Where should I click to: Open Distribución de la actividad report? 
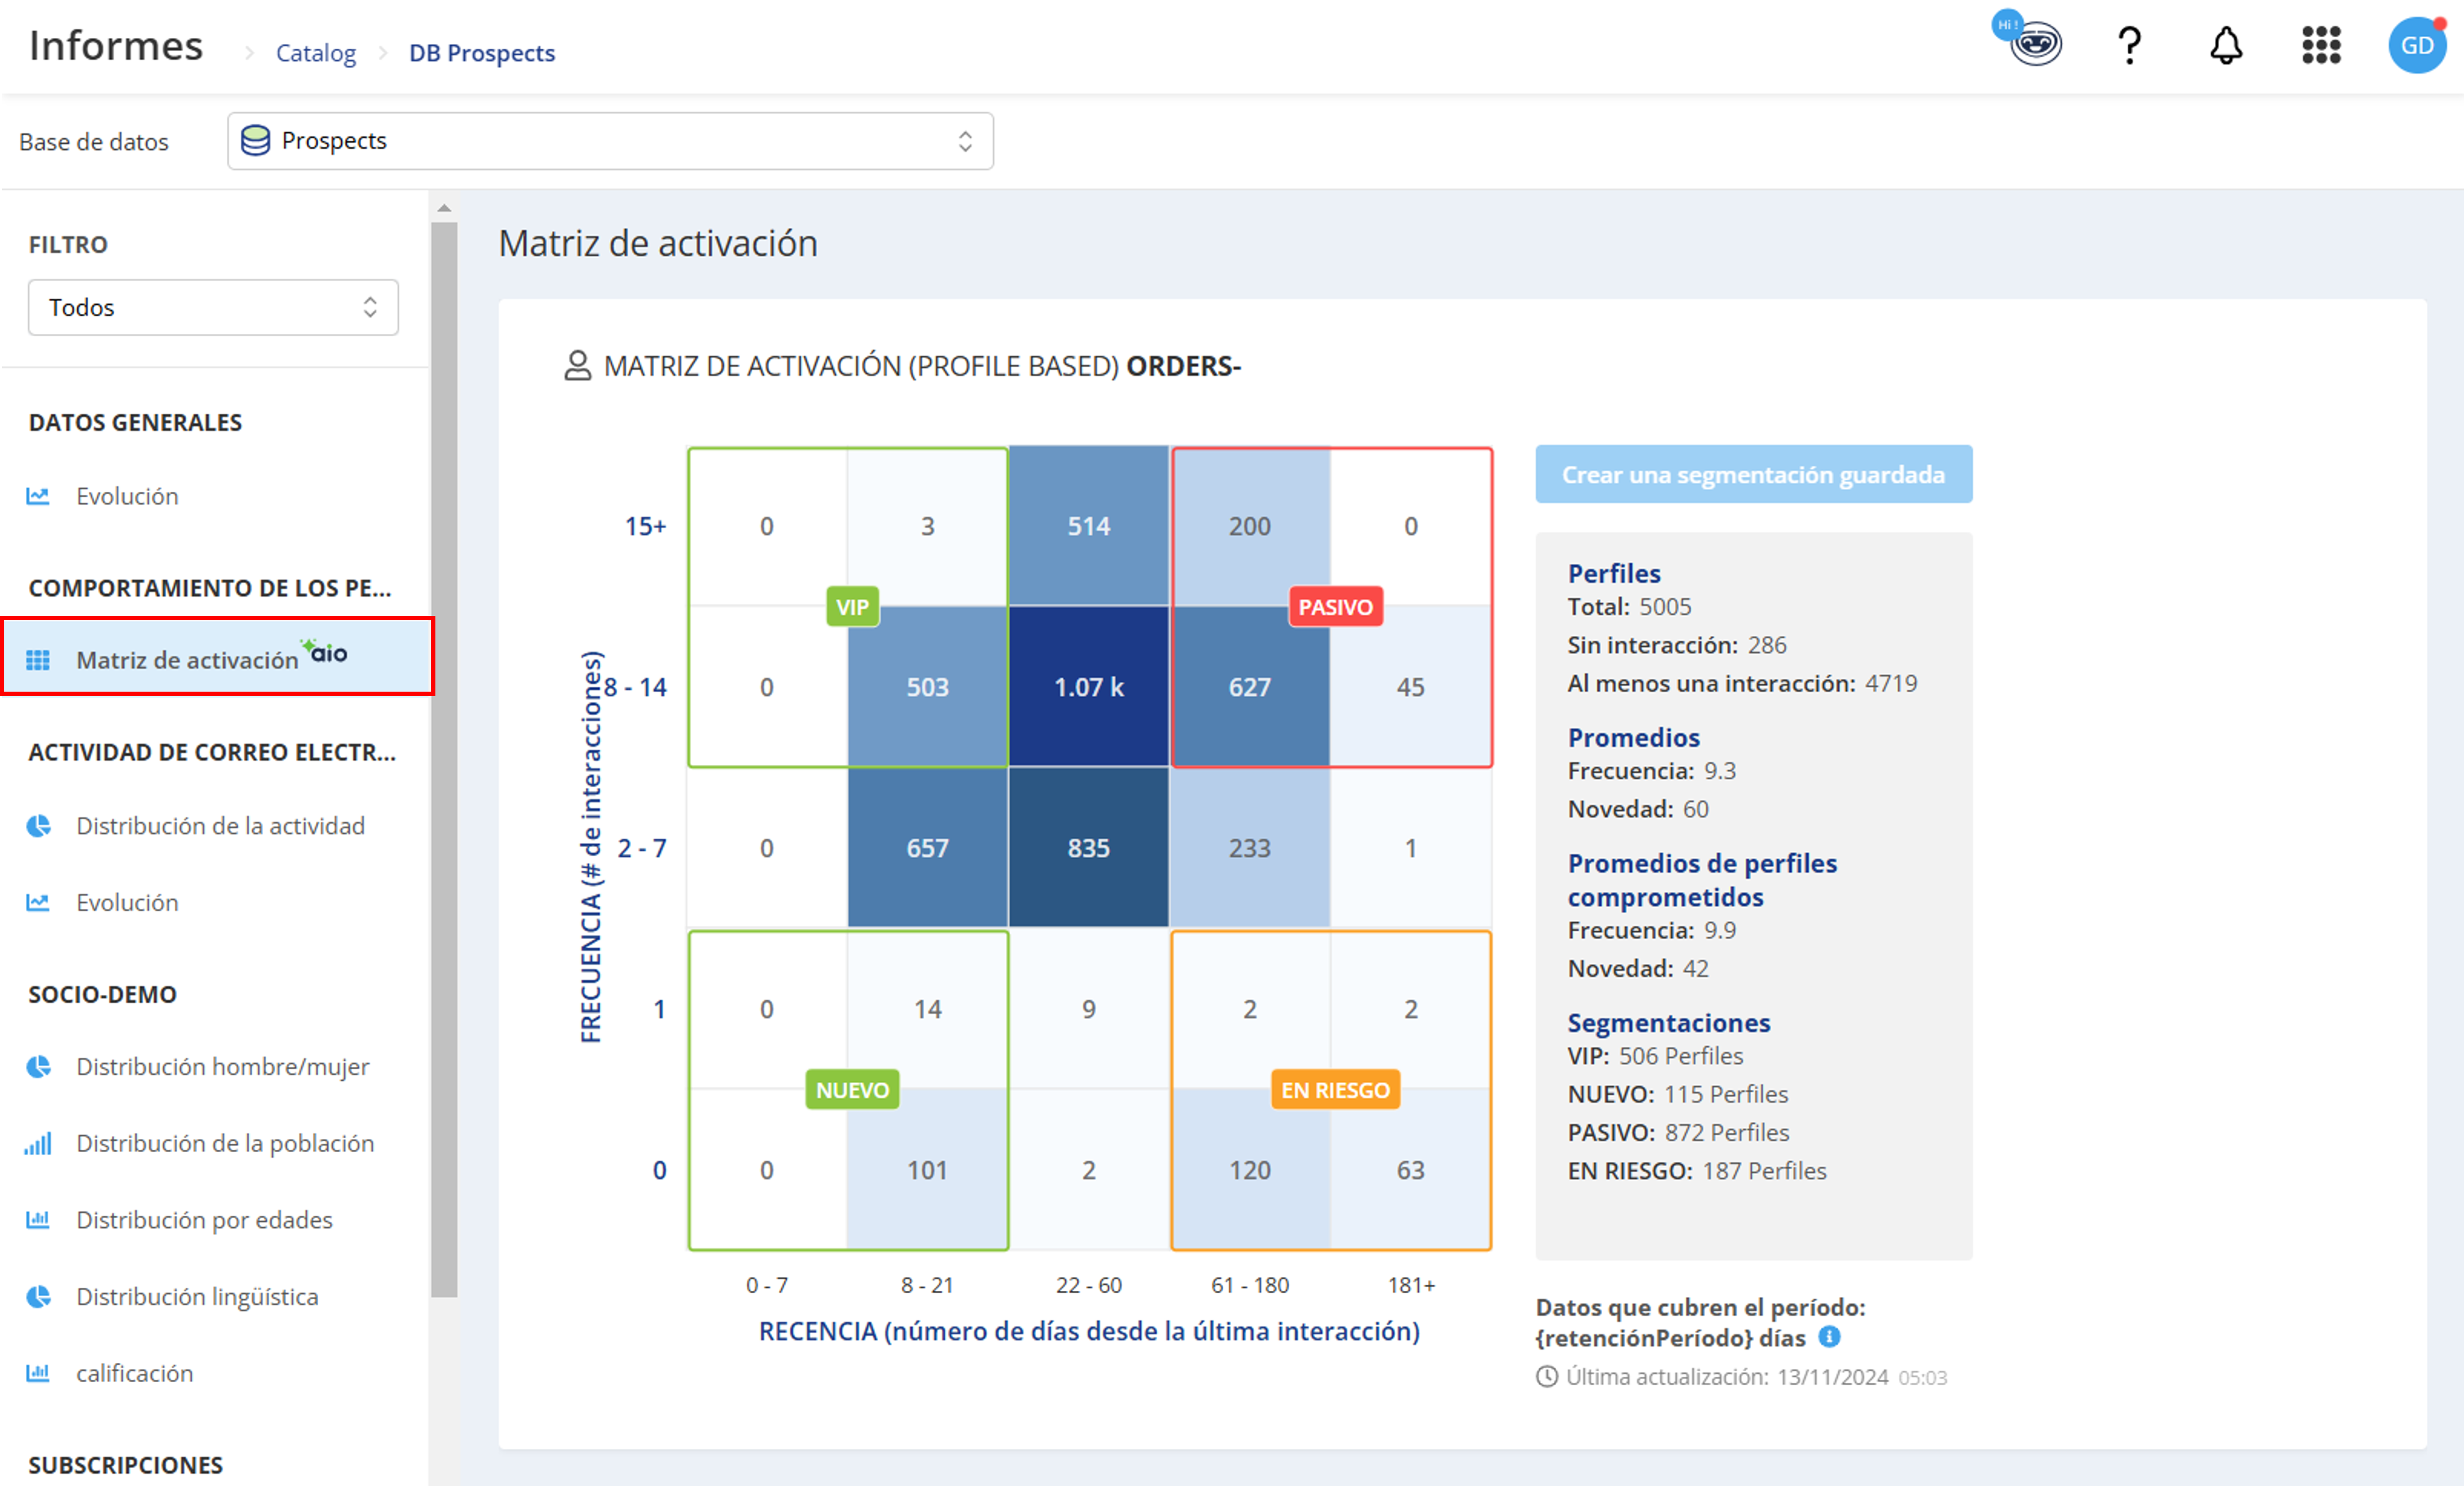tap(221, 826)
